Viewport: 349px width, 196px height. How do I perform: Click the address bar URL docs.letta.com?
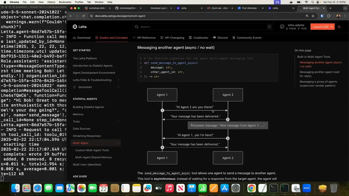120,16
